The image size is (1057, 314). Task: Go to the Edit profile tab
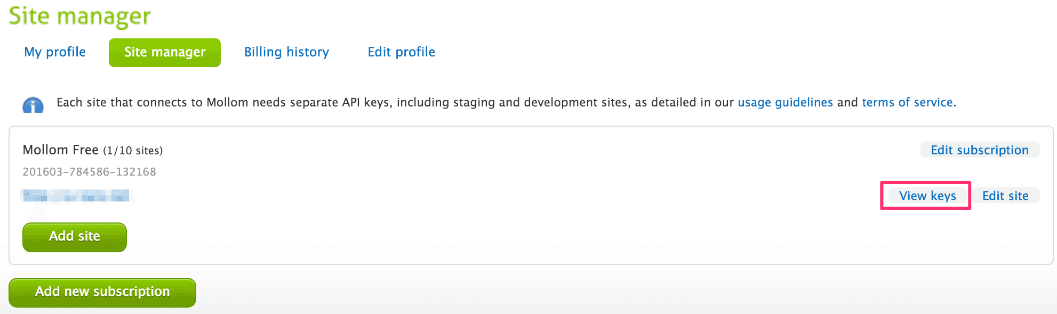click(x=401, y=52)
